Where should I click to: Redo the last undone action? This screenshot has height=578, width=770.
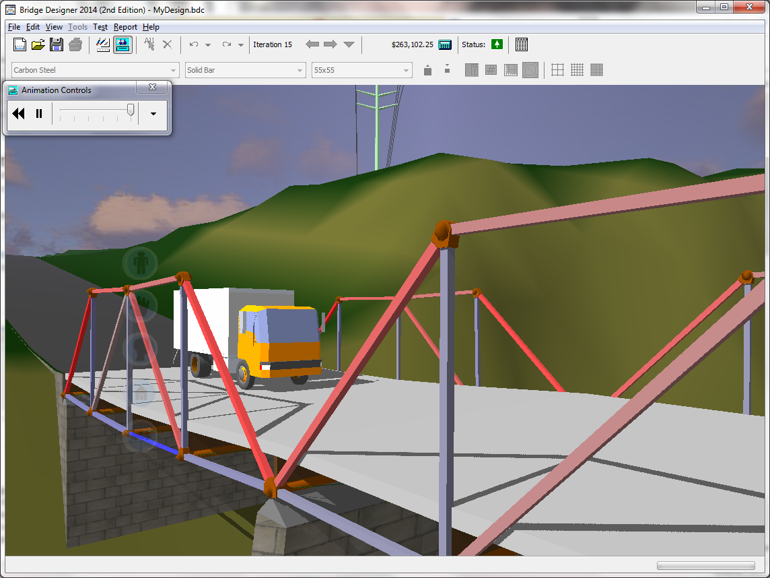(226, 44)
